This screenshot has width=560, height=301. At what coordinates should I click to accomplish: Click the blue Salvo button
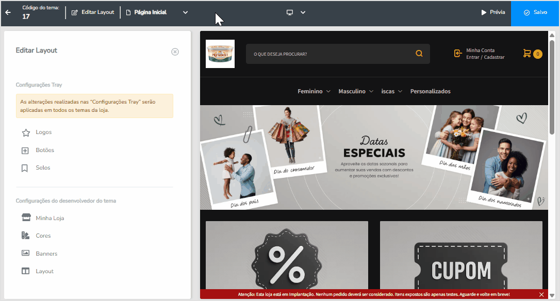(535, 13)
